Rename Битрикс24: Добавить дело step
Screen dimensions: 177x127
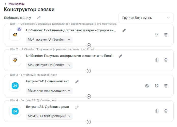77,107
